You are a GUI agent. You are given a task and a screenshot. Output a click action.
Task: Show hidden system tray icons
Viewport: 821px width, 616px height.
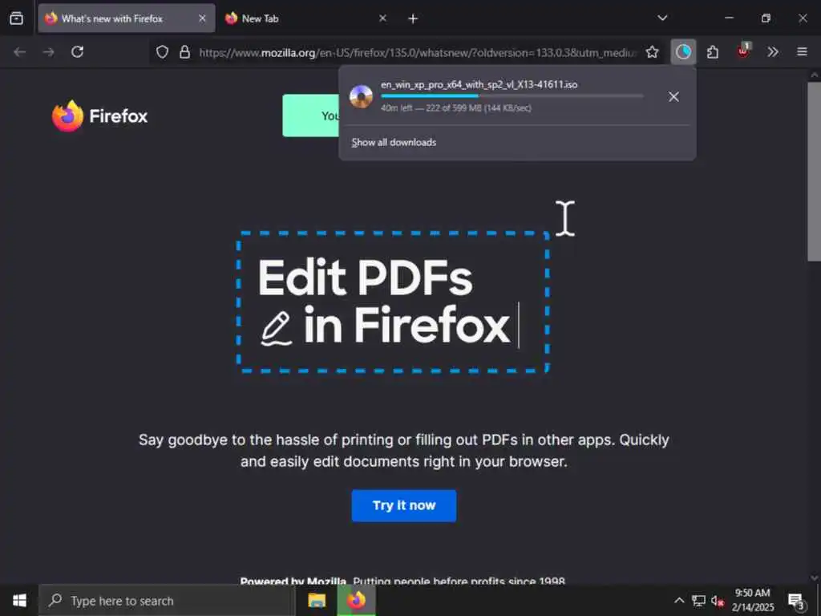tap(678, 600)
